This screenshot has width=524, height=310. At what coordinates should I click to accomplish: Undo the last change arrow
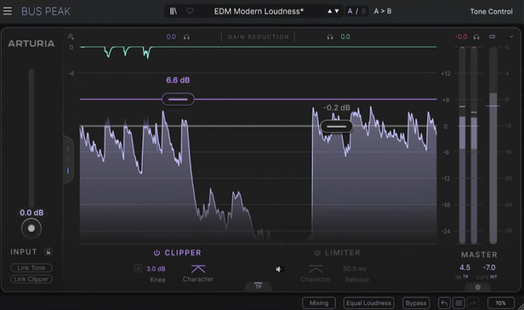tap(444, 303)
